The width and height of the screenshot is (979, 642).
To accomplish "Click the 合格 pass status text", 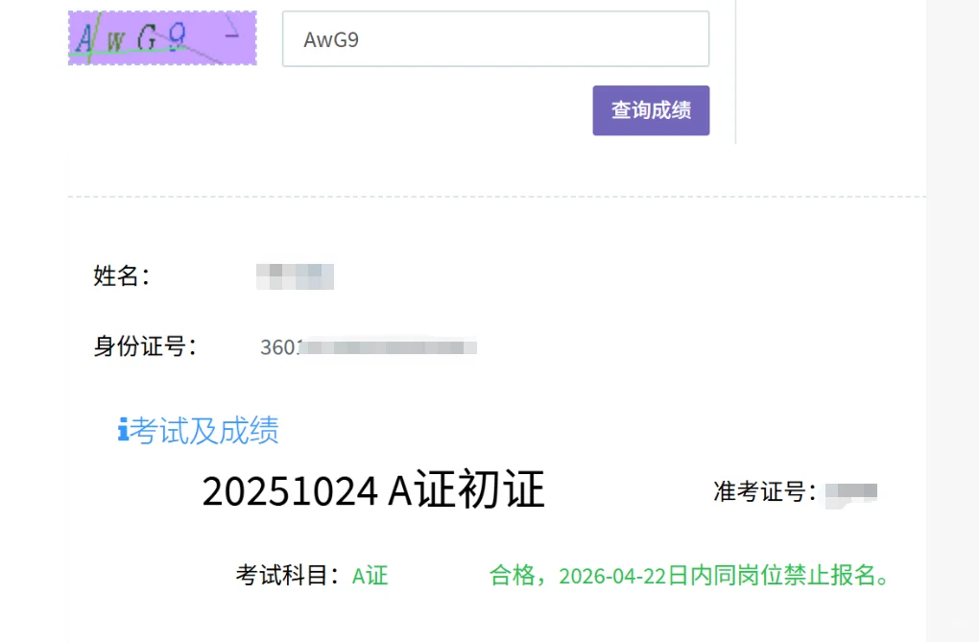I will [x=506, y=576].
